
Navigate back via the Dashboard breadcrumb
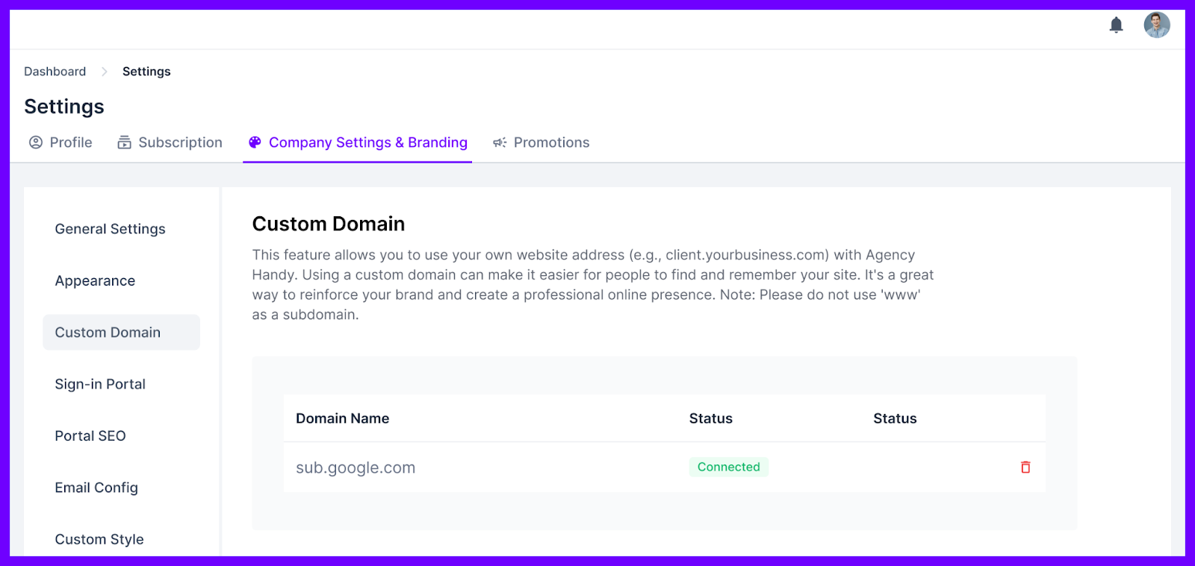pyautogui.click(x=55, y=71)
